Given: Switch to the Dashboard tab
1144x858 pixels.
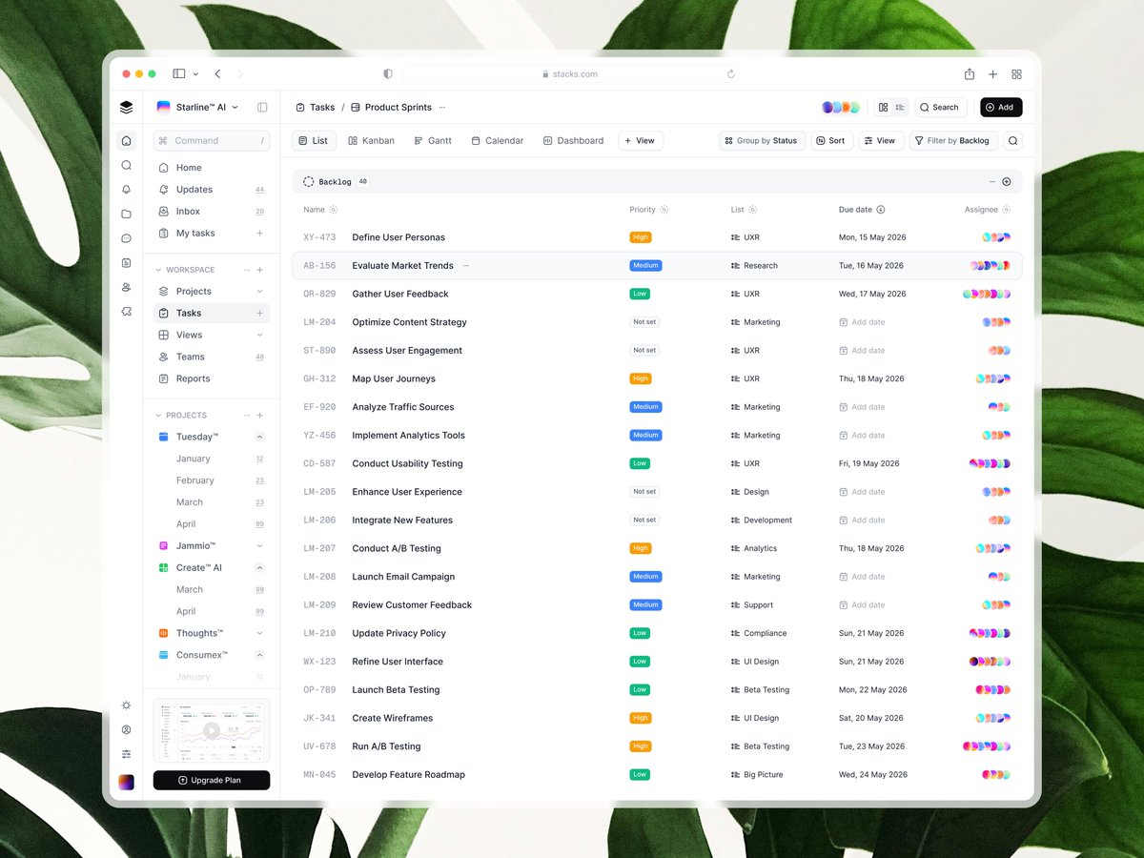Looking at the screenshot, I should 573,140.
